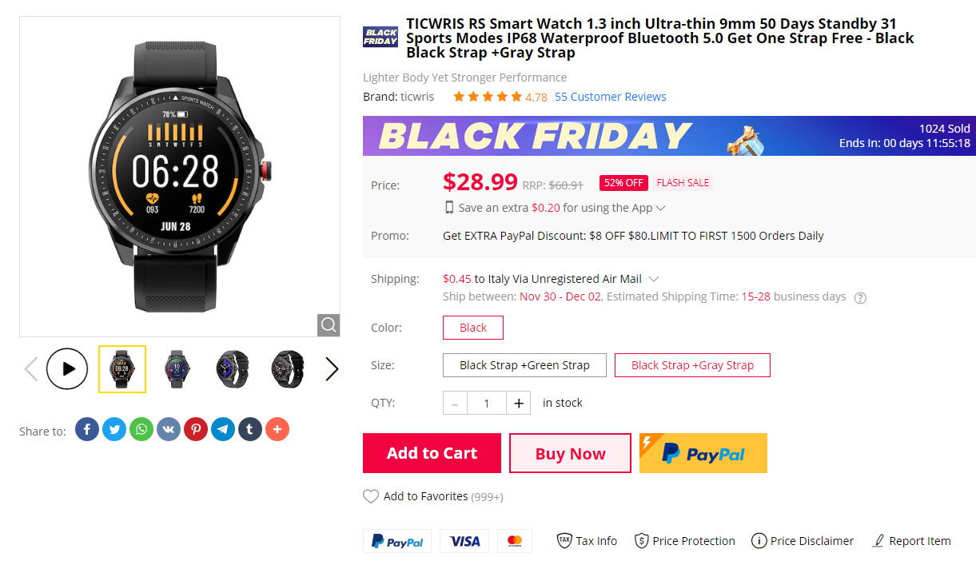Share the product on Facebook

tap(86, 429)
